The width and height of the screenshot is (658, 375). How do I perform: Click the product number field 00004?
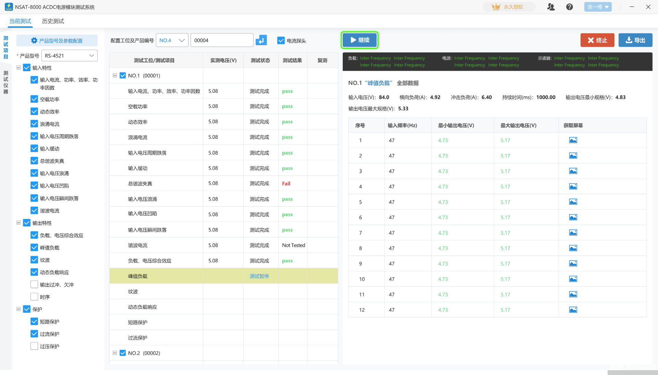pos(222,40)
